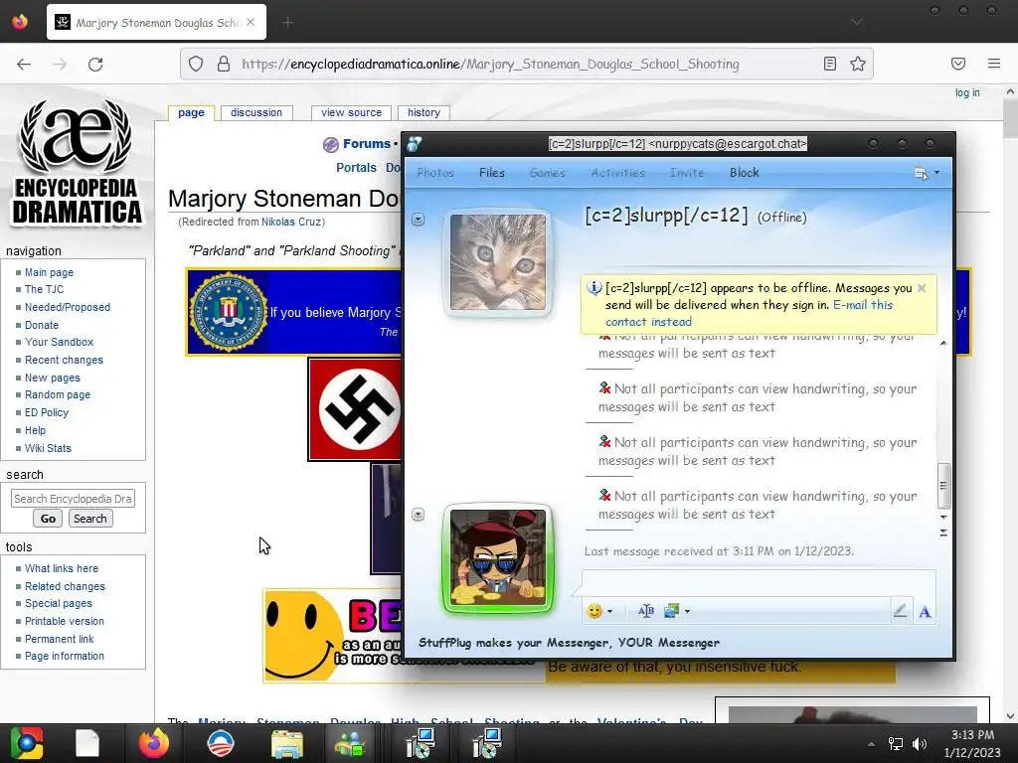Open the Firefox list all tabs chevron

pyautogui.click(x=857, y=22)
